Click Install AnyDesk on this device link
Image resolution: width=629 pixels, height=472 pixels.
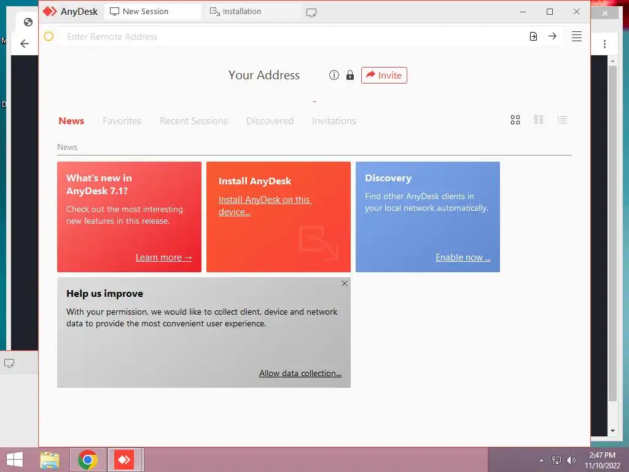point(265,205)
